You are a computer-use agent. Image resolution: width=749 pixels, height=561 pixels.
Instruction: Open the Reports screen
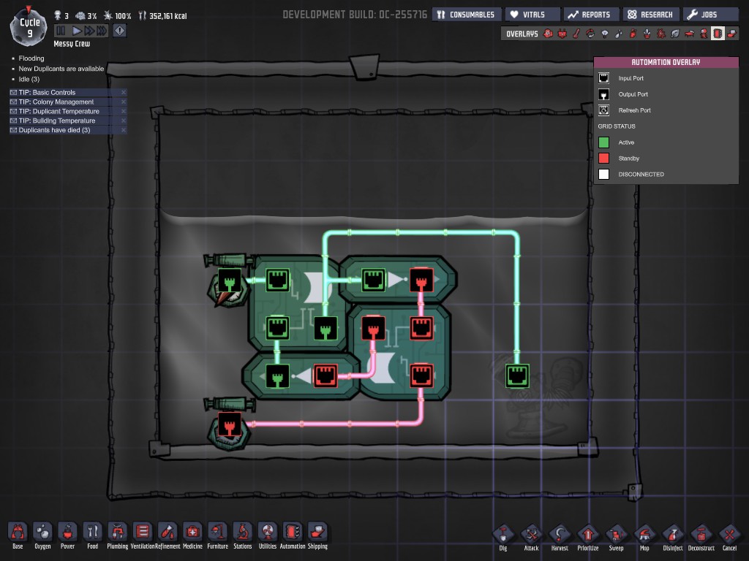591,15
